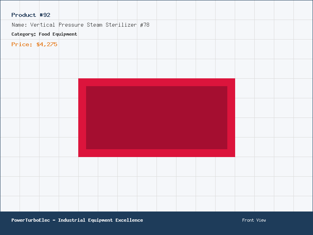Click the Name: label prefix
The width and height of the screenshot is (313, 235).
19,25
